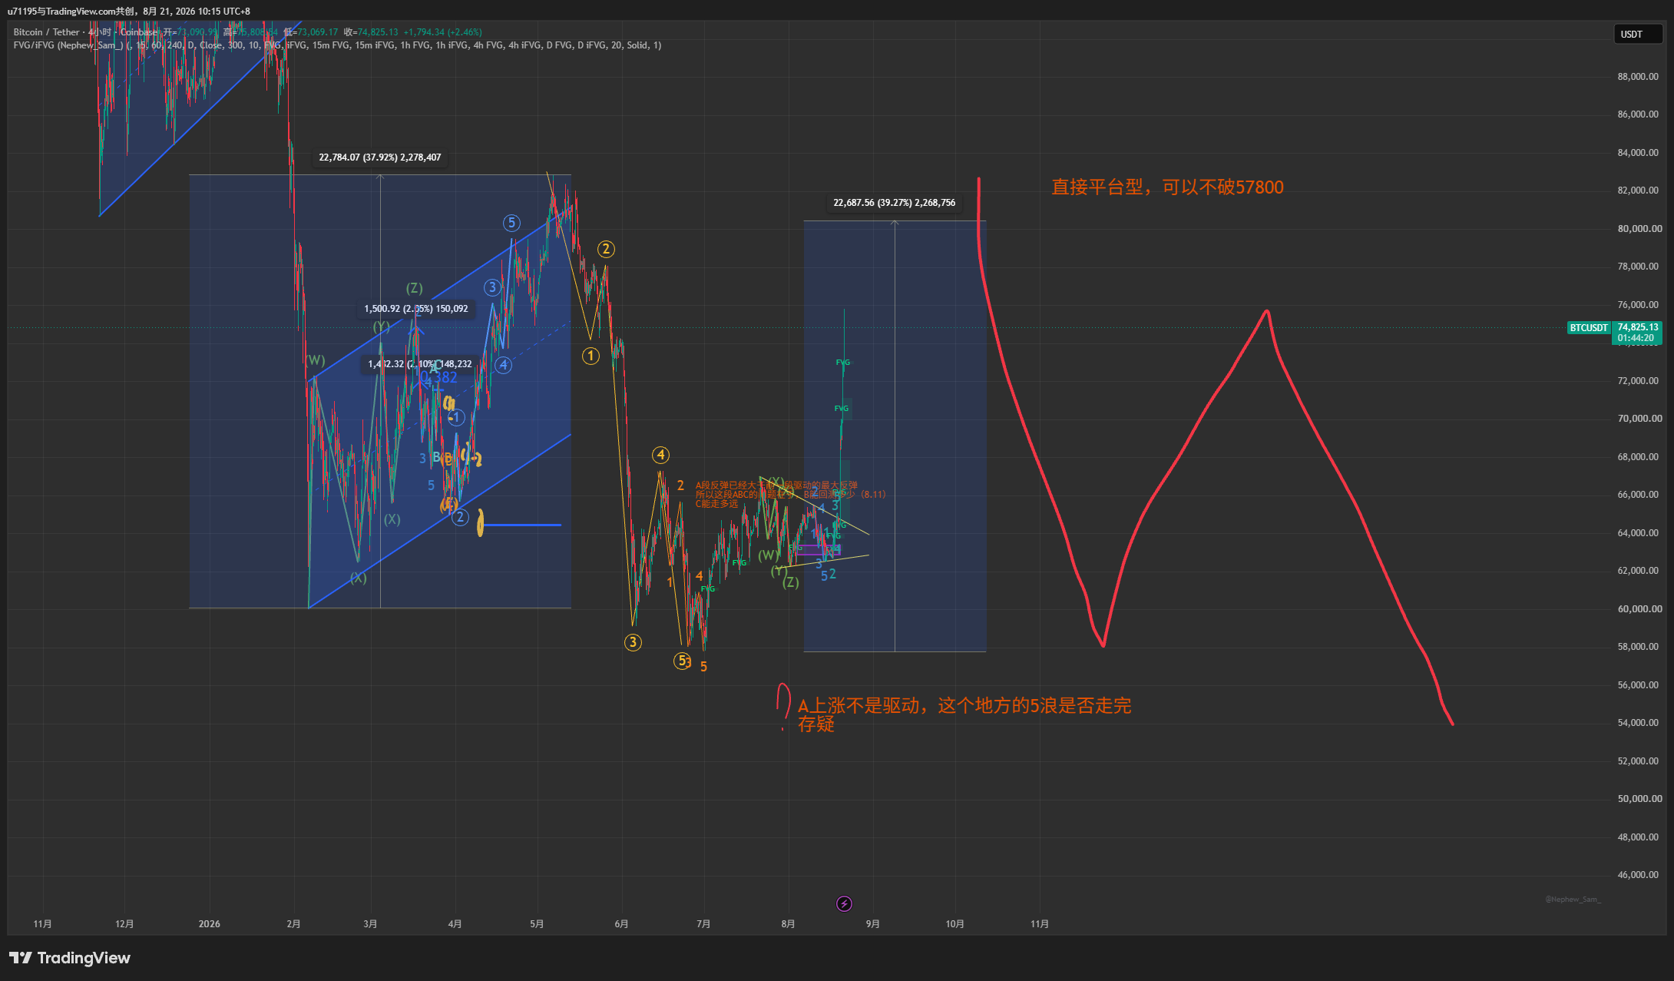Screen dimensions: 1674x981
Task: Select the annotation mentioning 57800
Action: 1167,187
